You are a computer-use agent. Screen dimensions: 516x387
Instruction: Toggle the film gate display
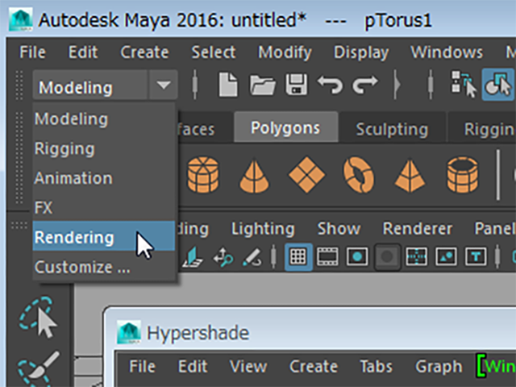point(327,256)
